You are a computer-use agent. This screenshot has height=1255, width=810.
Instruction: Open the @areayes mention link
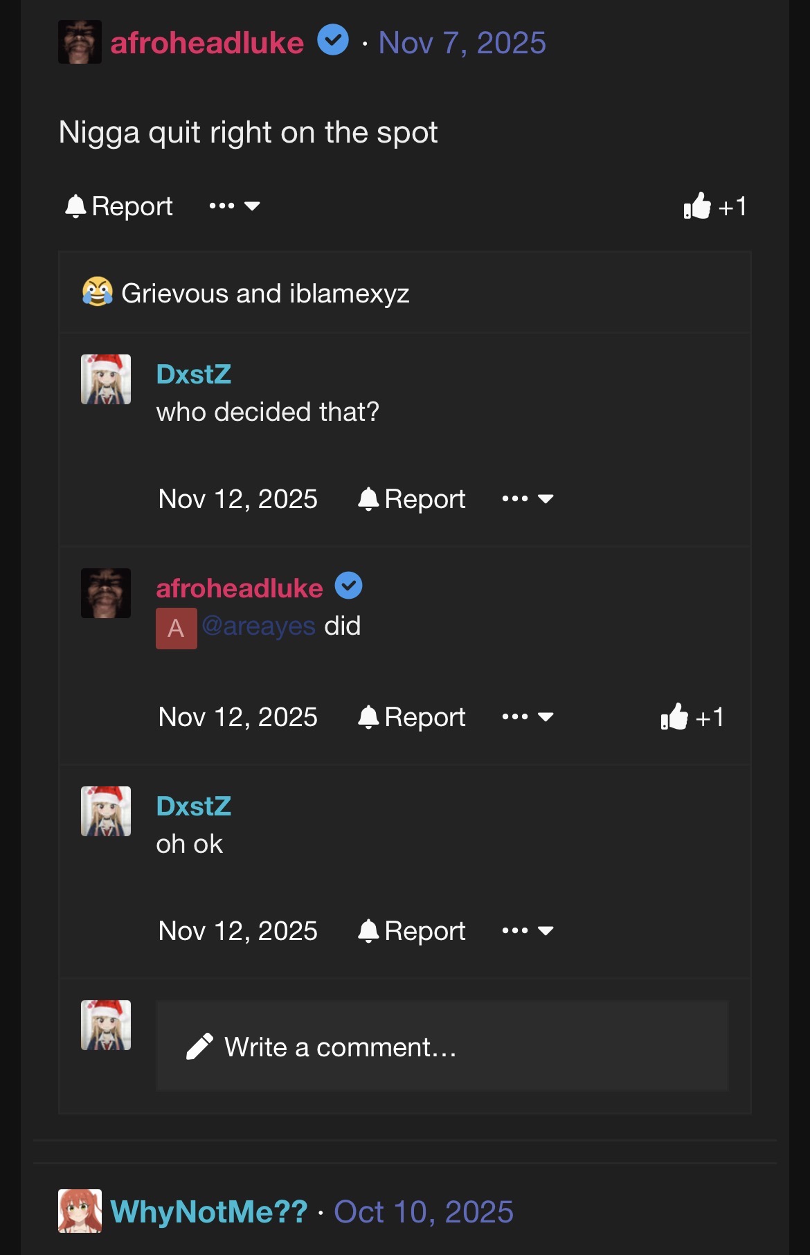[x=259, y=626]
